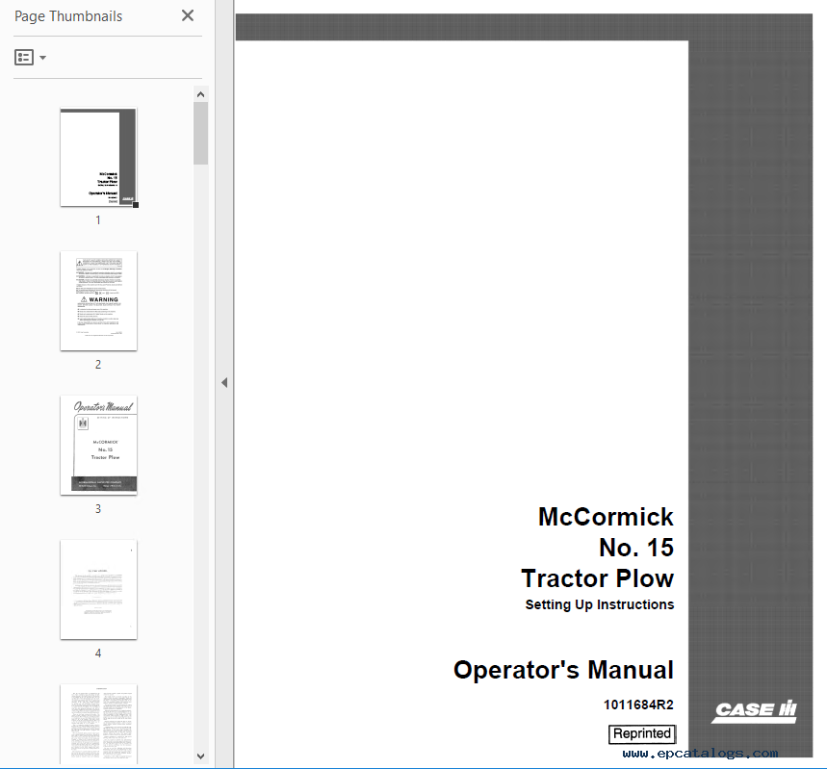Close the Page Thumbnails panel
The image size is (827, 769).
pos(187,15)
